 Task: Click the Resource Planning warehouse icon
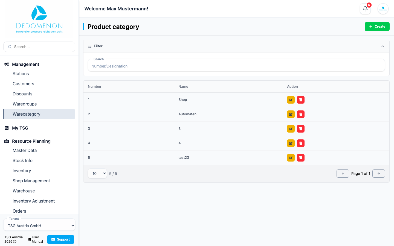7,141
